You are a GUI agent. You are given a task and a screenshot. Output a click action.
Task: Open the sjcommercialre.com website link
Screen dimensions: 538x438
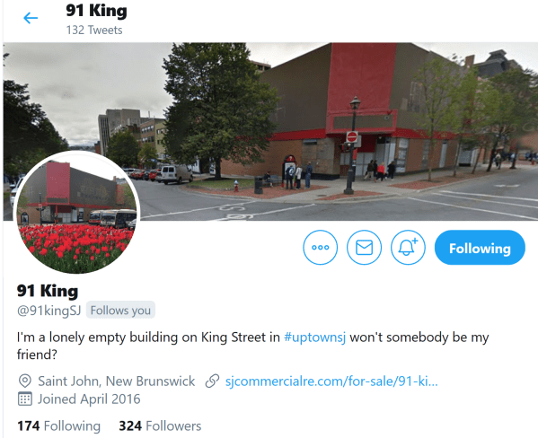click(331, 381)
